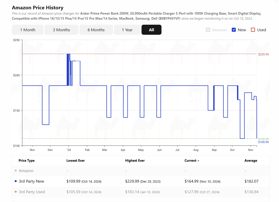Click the $100 y-axis label
279x202 pixels.
click(x=16, y=146)
